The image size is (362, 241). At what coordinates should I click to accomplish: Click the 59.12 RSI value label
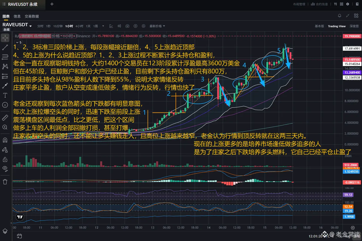click(348, 195)
